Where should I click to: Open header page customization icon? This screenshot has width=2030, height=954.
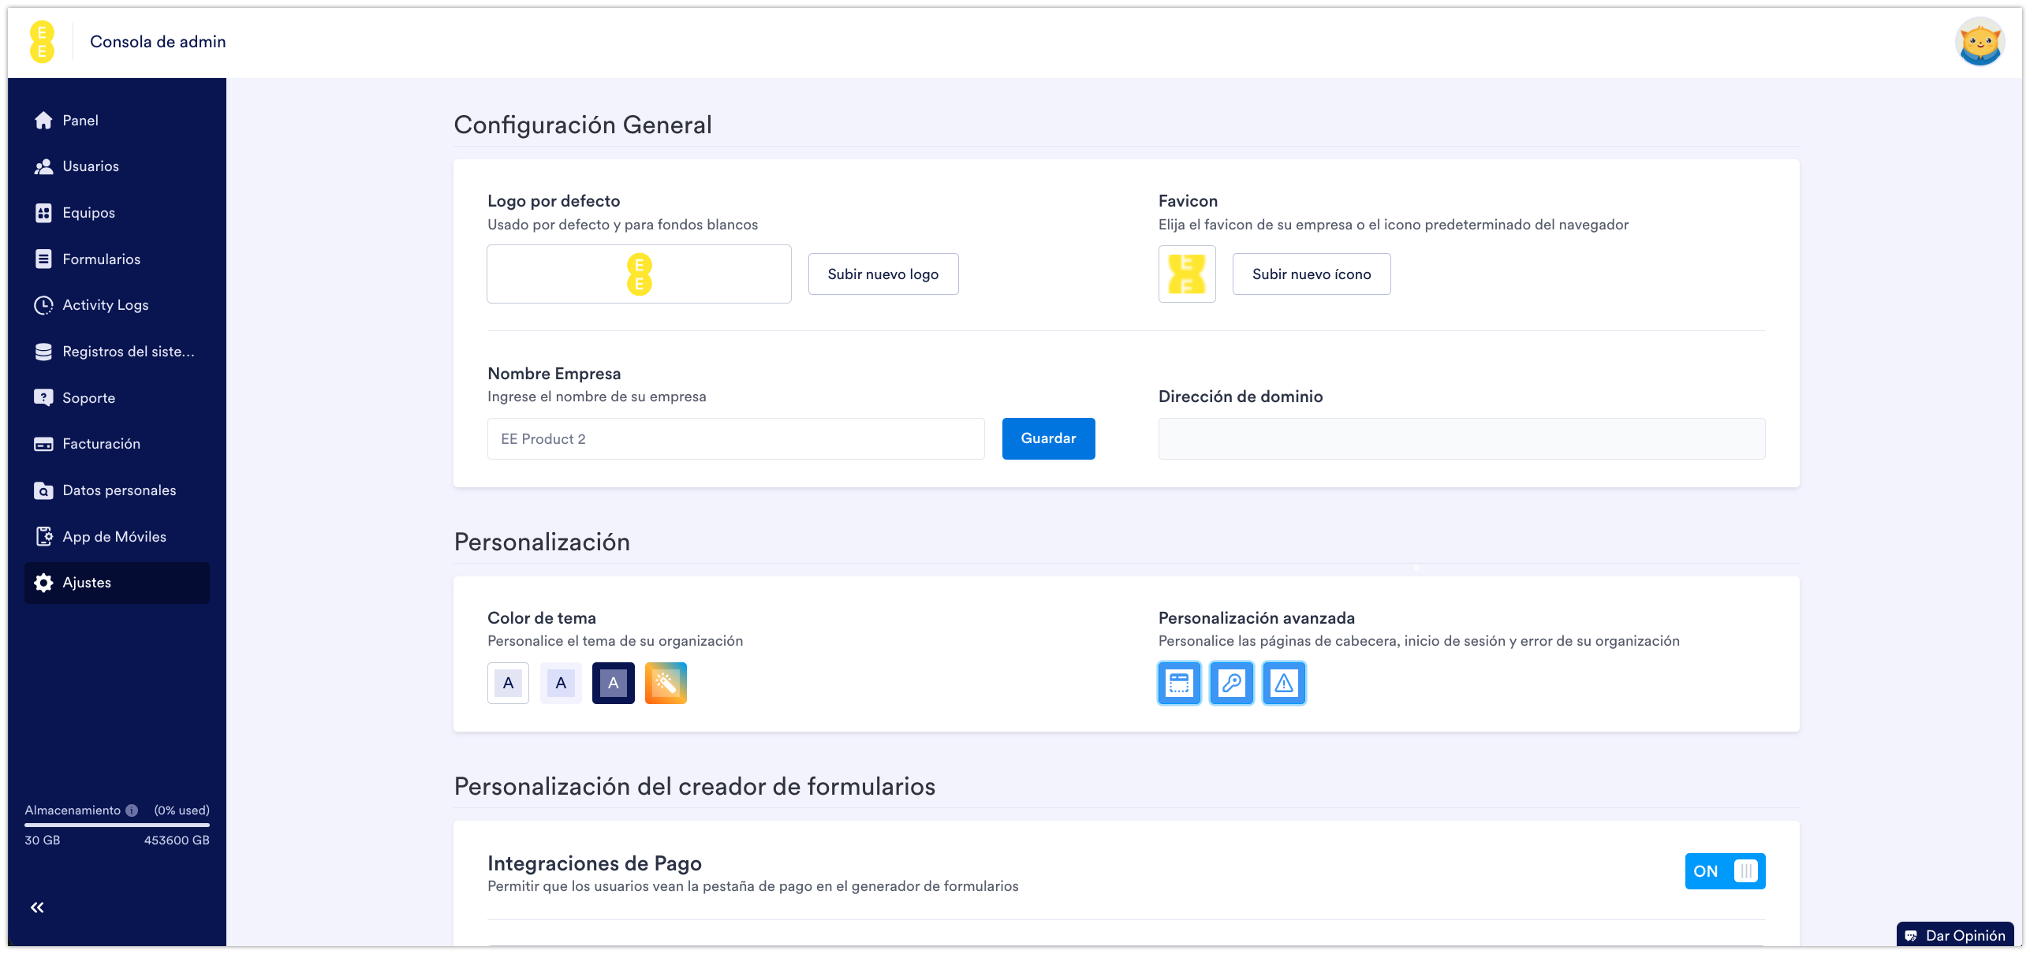click(1179, 683)
